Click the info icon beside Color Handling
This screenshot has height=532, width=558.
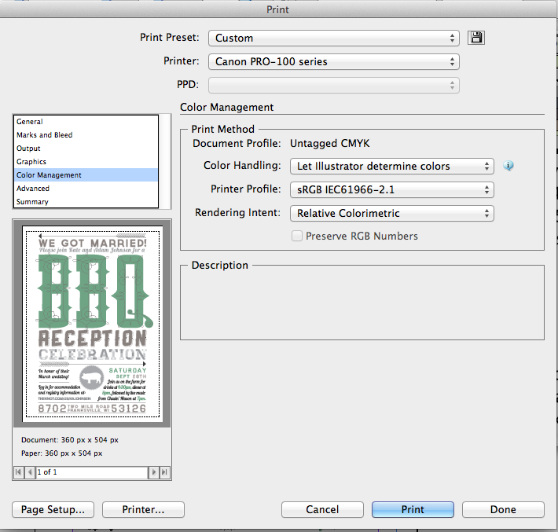click(x=508, y=166)
